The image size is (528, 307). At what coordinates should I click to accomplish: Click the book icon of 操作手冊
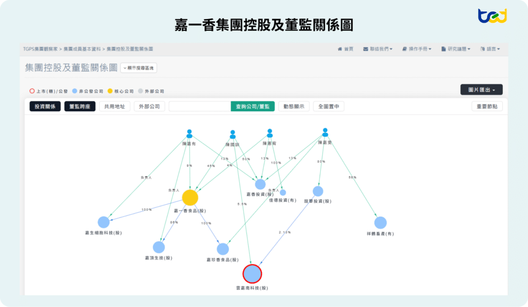404,49
